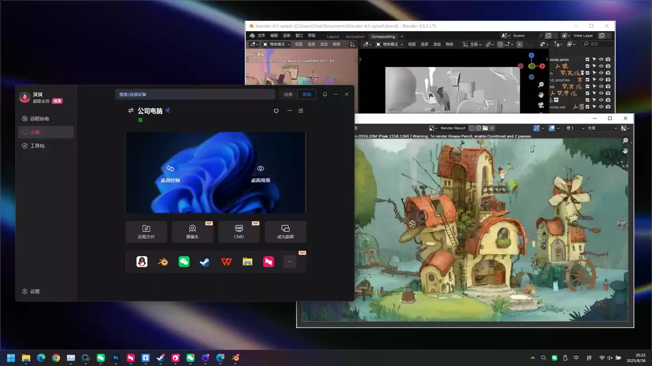Toggle the eye visibility for the top outliner row
This screenshot has height=366, width=652.
pos(601,59)
